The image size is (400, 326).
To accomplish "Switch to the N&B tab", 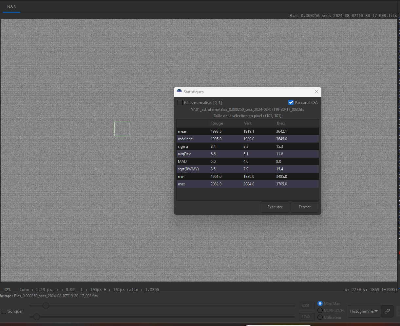I will click(11, 7).
